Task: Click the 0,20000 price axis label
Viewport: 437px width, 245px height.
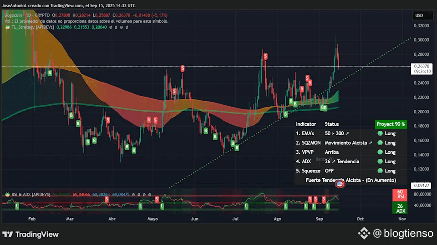Action: tap(422, 112)
